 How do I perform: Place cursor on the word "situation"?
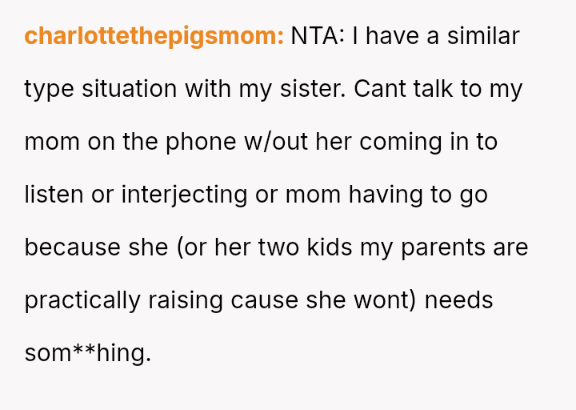coord(130,89)
